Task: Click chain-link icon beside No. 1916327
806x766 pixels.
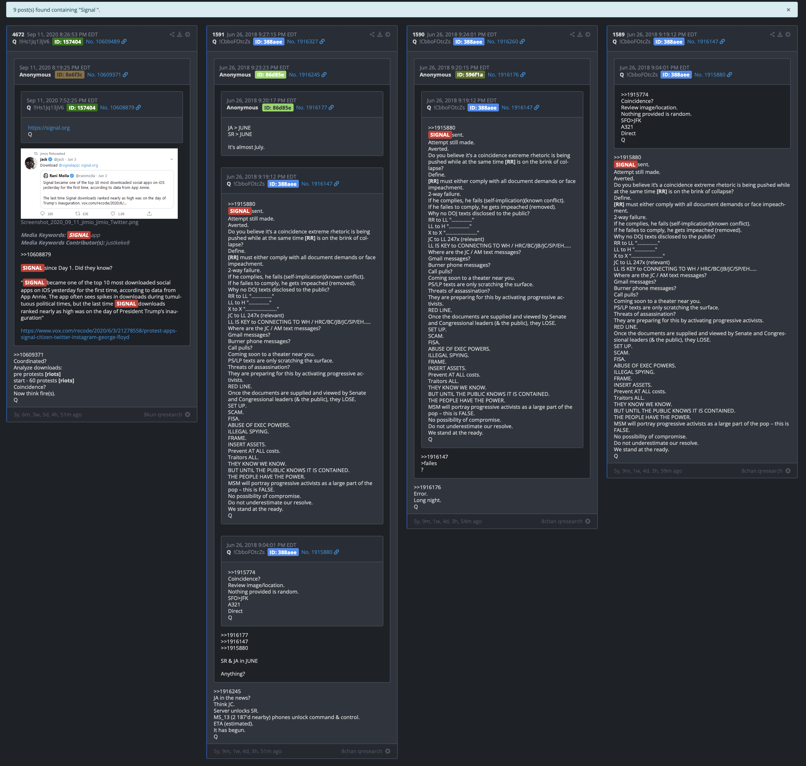Action: [322, 42]
